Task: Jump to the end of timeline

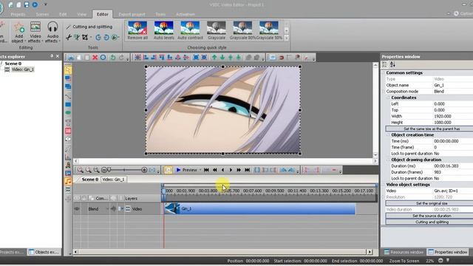Action: 247,170
